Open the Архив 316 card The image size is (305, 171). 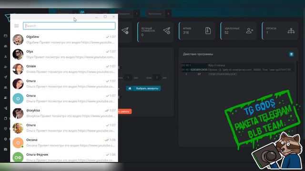tap(197, 31)
